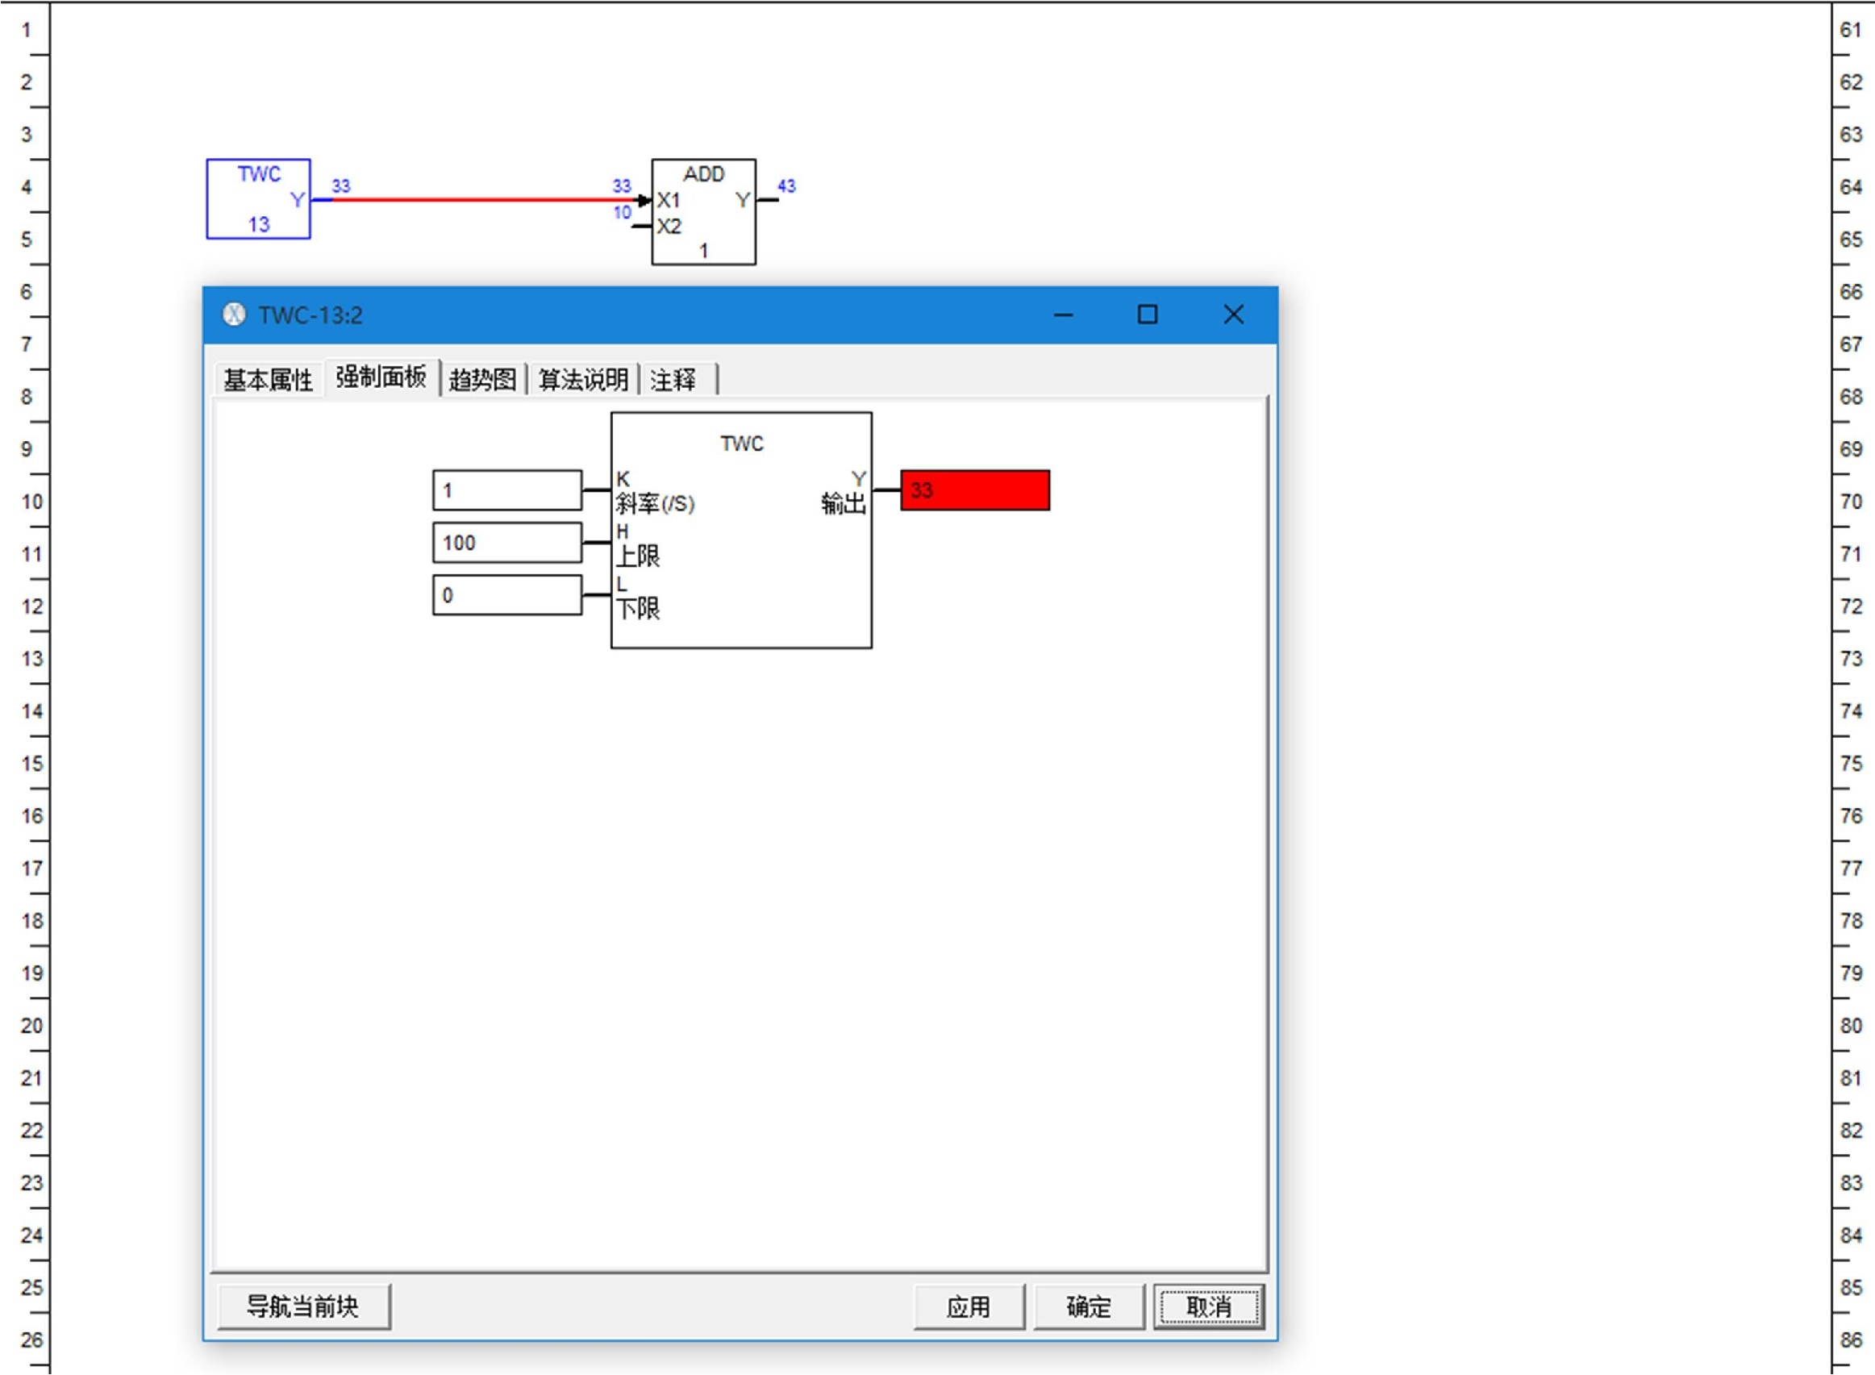1875x1375 pixels.
Task: Confirm with the 确定 button
Action: [x=1089, y=1306]
